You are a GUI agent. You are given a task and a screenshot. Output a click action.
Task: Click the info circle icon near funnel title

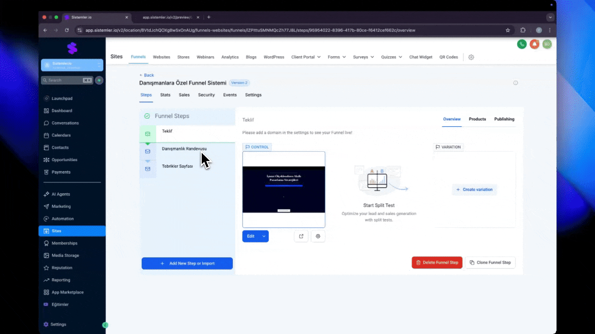[x=516, y=83]
